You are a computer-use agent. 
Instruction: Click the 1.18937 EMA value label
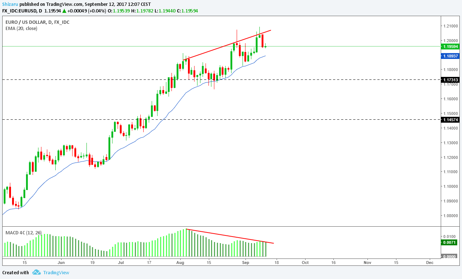450,56
